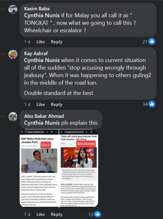View reactions on Kay Ashraf's comment
The image size is (163, 219).
pyautogui.click(x=149, y=104)
